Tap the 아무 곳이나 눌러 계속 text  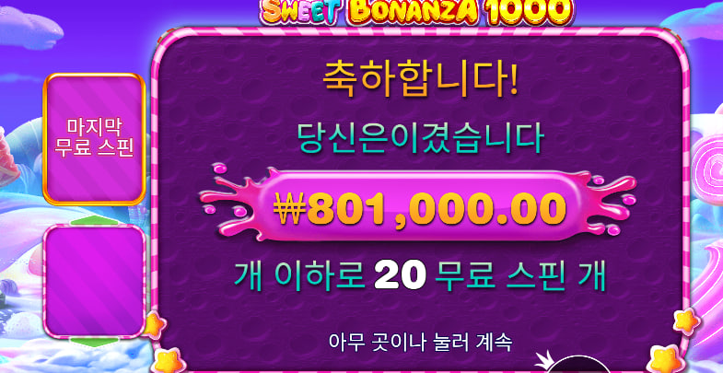[420, 342]
